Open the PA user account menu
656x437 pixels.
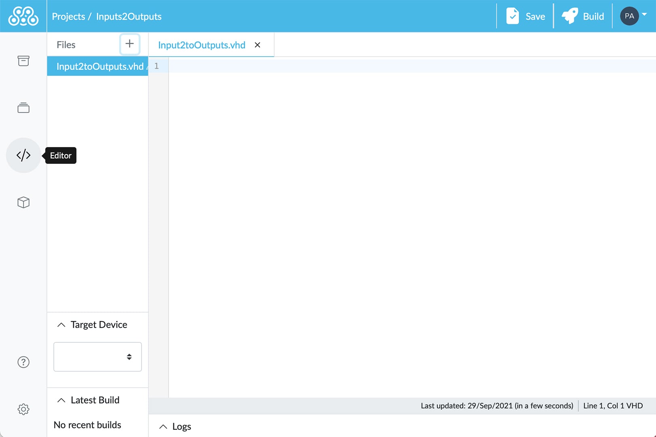click(x=633, y=16)
